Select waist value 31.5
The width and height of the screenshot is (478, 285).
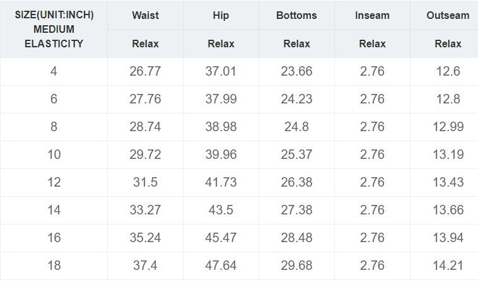[145, 182]
